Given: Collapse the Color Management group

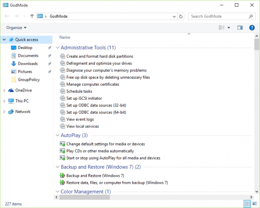Looking at the screenshot, I should [x=57, y=192].
